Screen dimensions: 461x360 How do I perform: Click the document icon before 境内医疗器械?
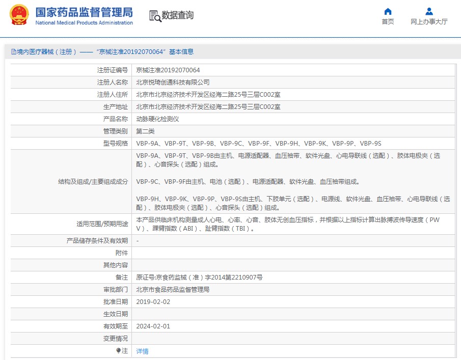(14, 52)
